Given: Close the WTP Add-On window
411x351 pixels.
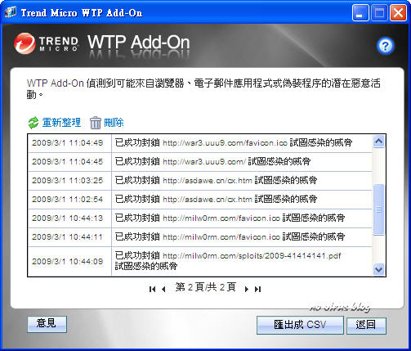Looking at the screenshot, I should (x=398, y=13).
